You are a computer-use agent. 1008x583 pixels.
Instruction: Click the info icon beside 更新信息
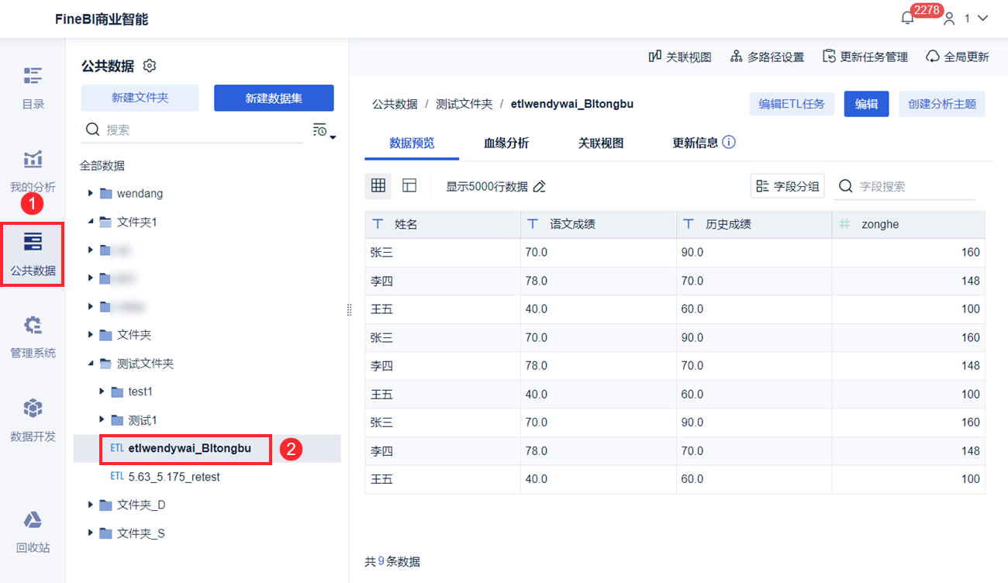tap(728, 142)
